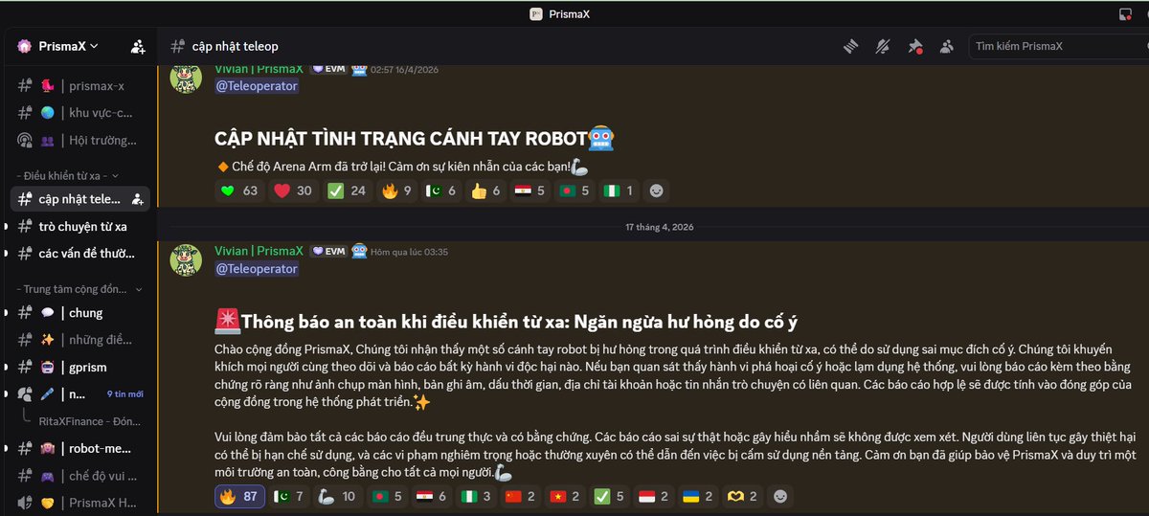Click Vivian | PrismaX username on Hôm qua message
The image size is (1149, 516).
pos(259,251)
